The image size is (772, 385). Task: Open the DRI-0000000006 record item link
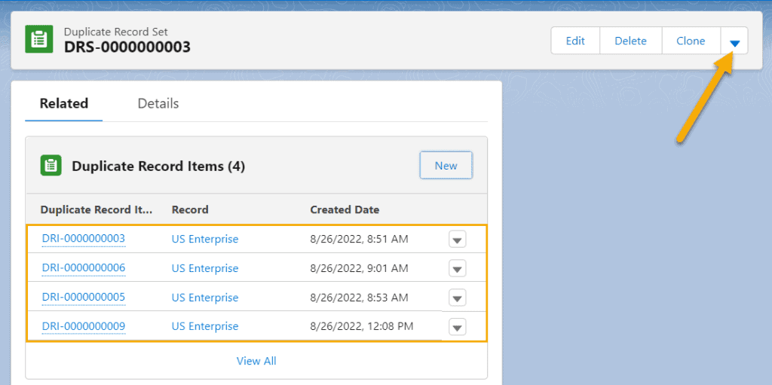[x=84, y=267]
